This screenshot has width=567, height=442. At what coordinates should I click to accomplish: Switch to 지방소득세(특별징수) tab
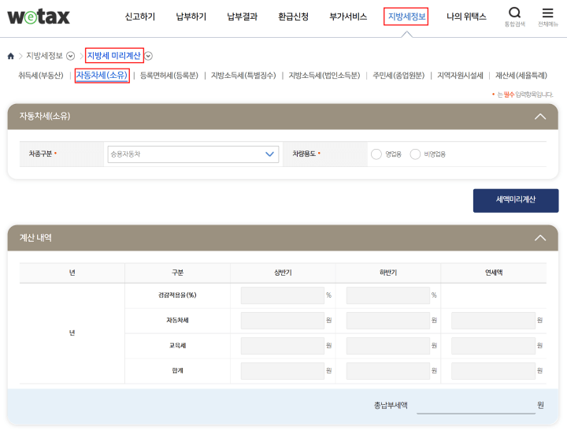243,75
